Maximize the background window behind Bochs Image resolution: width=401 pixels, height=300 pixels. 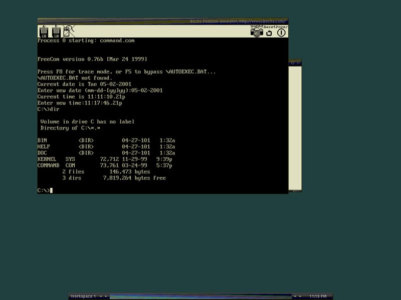coord(293,63)
